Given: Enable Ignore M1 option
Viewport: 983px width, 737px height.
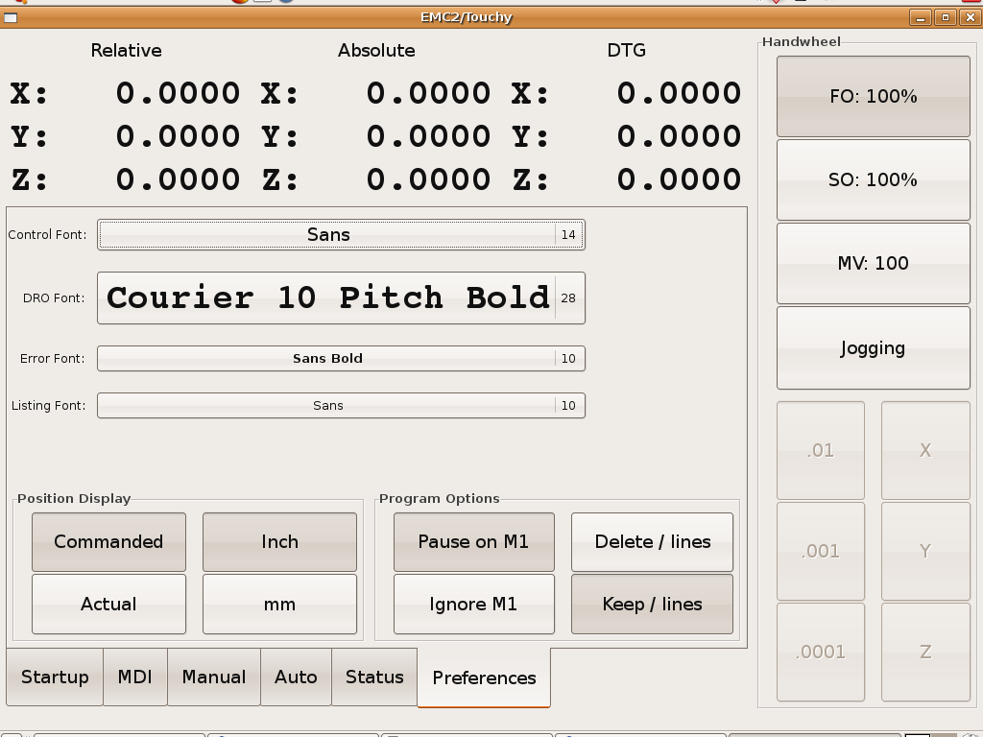Looking at the screenshot, I should (474, 605).
